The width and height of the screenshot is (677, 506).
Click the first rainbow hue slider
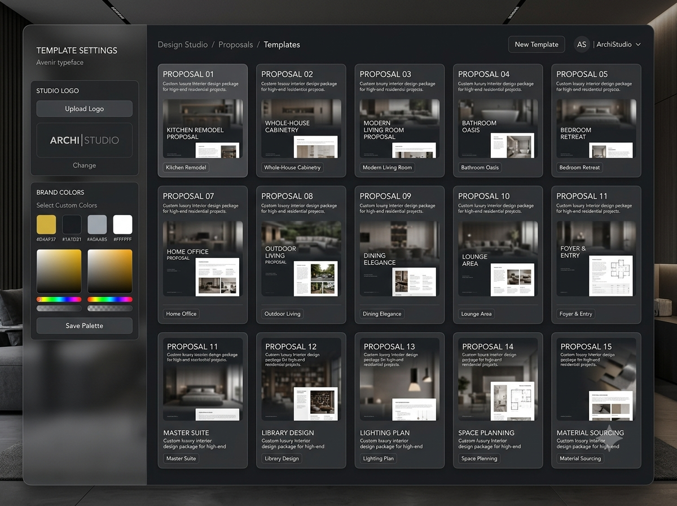59,299
